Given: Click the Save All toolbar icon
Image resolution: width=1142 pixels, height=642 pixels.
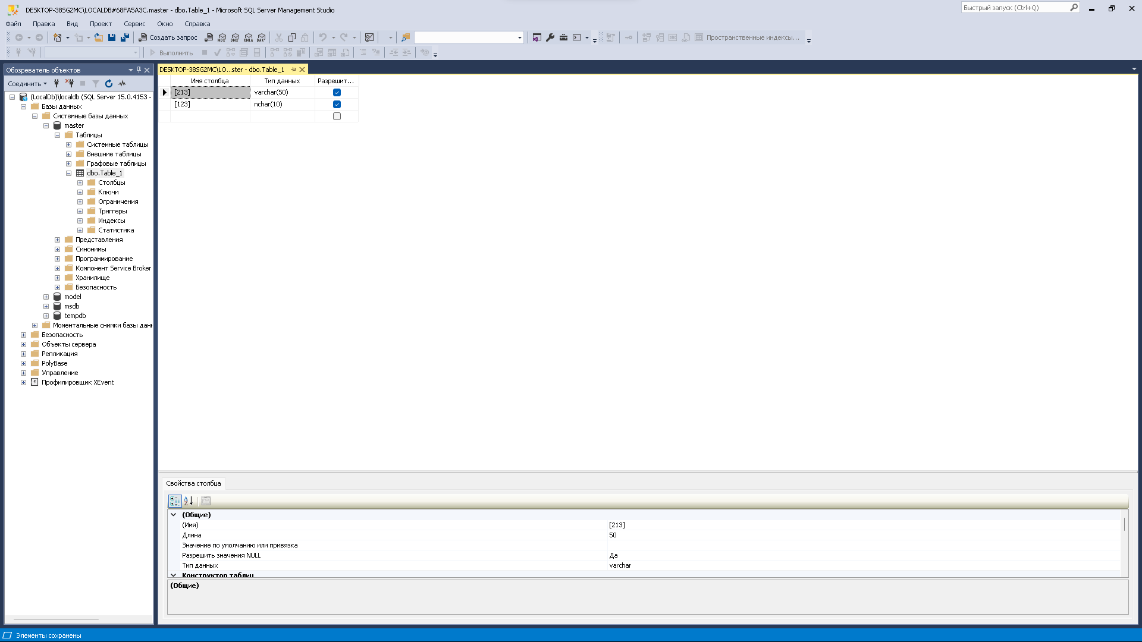Looking at the screenshot, I should click(x=125, y=37).
